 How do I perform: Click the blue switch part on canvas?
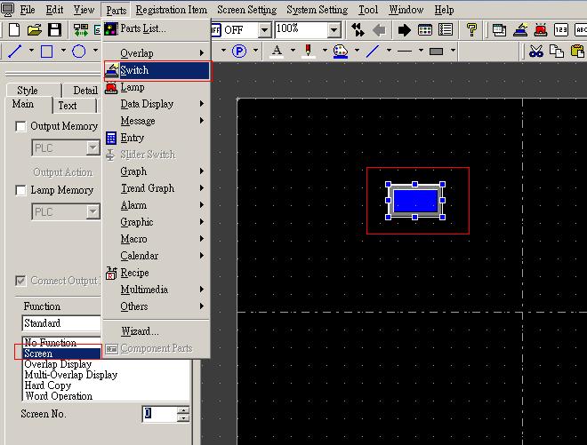tap(414, 201)
